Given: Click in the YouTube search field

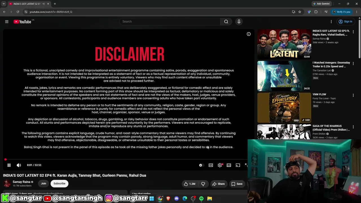Looking at the screenshot, I should (170, 22).
